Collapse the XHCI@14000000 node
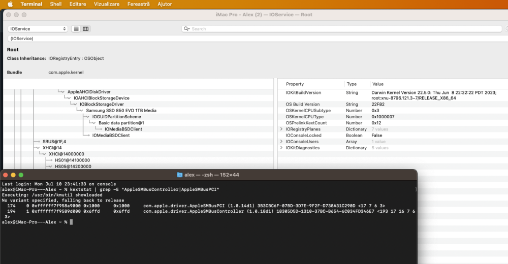This screenshot has height=264, width=508. pos(44,154)
